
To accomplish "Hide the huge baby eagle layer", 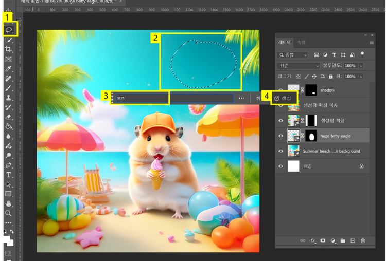I will [x=281, y=136].
